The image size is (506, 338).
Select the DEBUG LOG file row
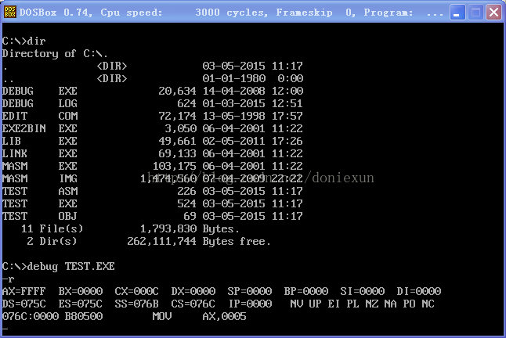tap(152, 104)
